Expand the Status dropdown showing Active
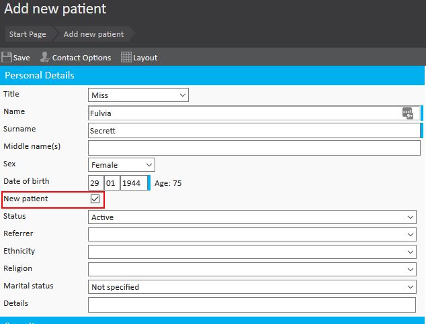 point(252,217)
